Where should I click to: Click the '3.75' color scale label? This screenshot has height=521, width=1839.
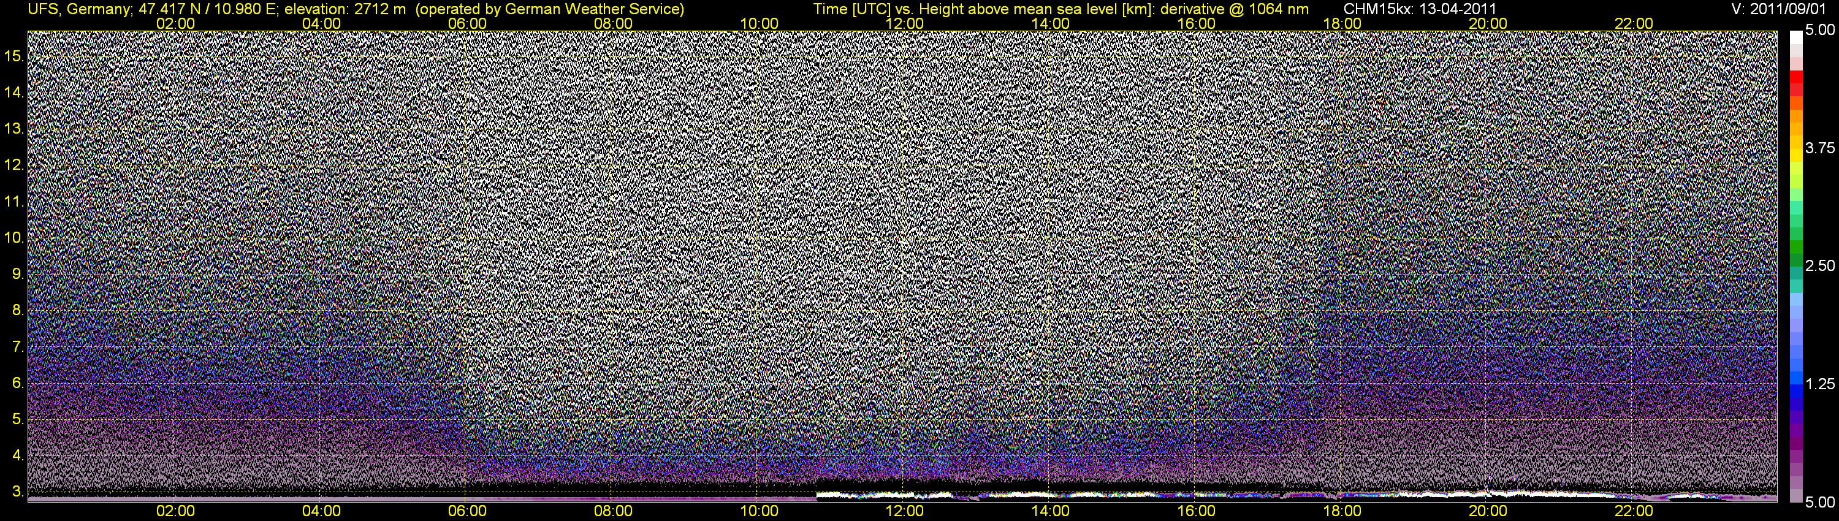coord(1821,148)
